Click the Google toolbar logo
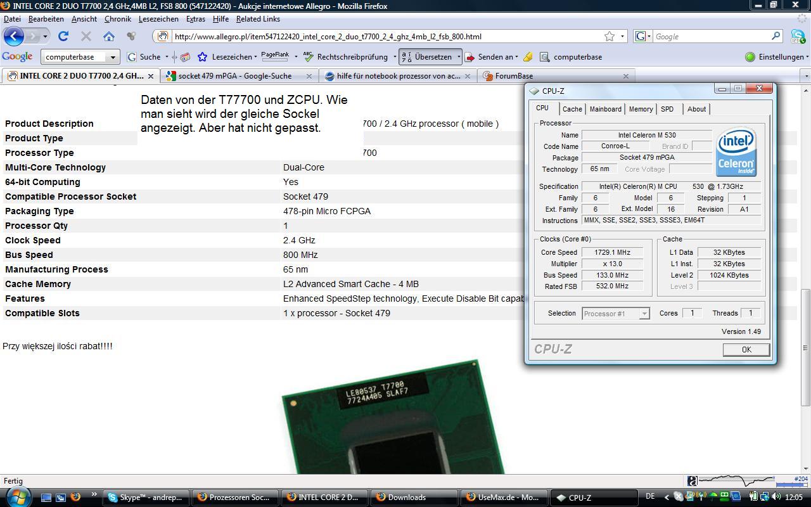The width and height of the screenshot is (811, 507). click(x=17, y=56)
